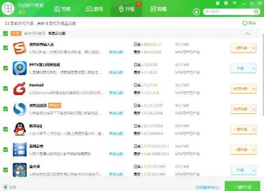Click the Sogou browser app icon
Image resolution: width=264 pixels, height=191 pixels.
[x=20, y=109]
